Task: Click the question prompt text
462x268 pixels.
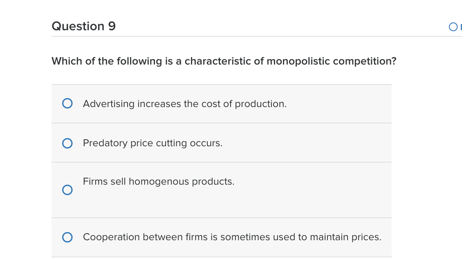Action: (x=224, y=61)
